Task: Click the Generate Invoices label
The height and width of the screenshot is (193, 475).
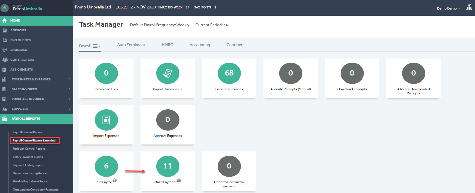Action: [229, 89]
